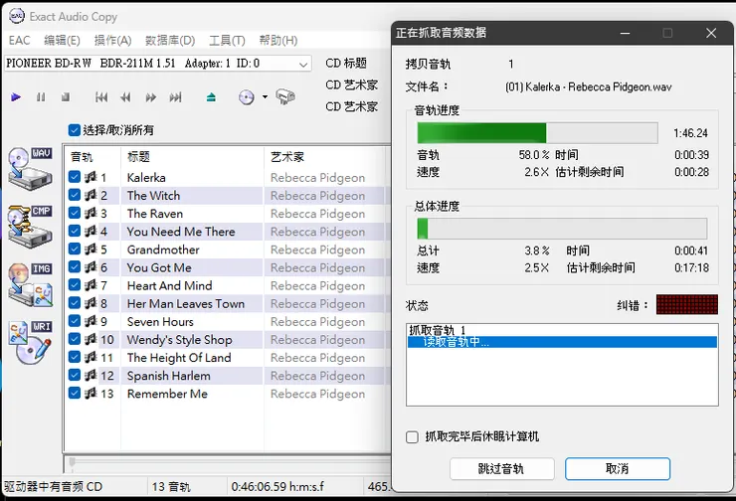Open the 工具(T) menu

point(227,41)
